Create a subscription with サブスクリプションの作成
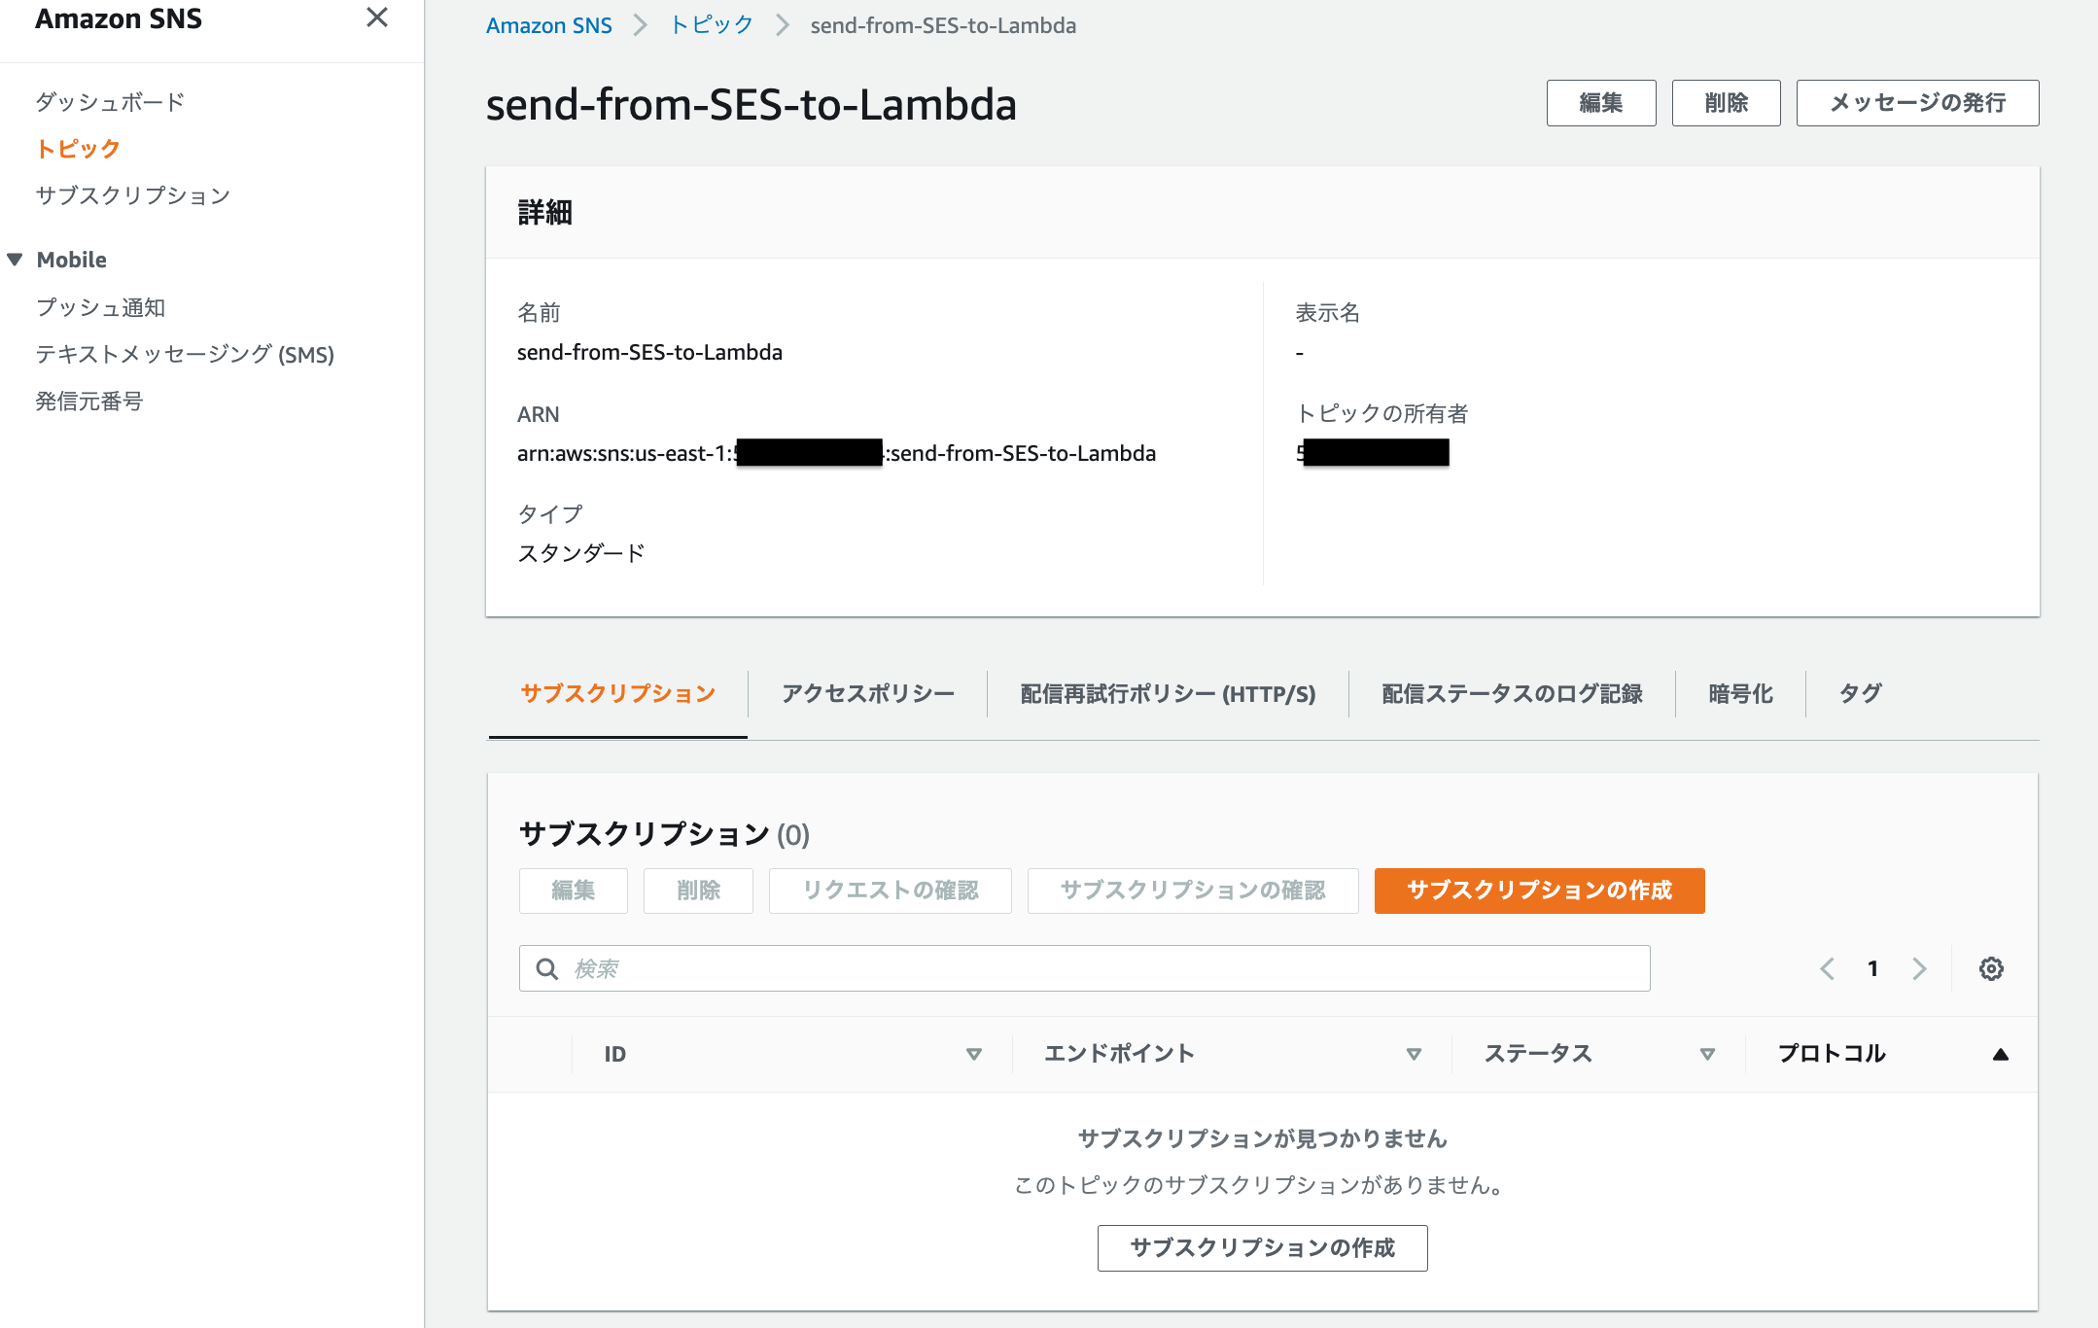The width and height of the screenshot is (2098, 1328). point(1538,890)
